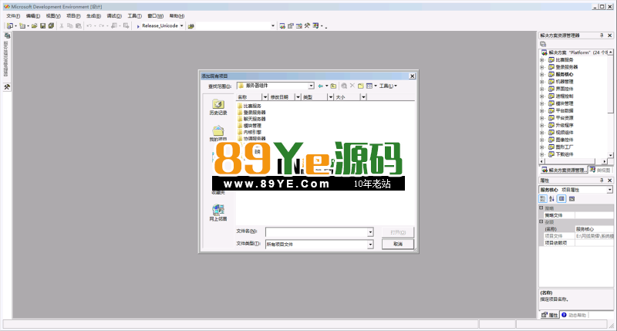Screen dimensions: 617x331
Task: Click the Views icon in dialog toolbar
Action: pyautogui.click(x=369, y=86)
